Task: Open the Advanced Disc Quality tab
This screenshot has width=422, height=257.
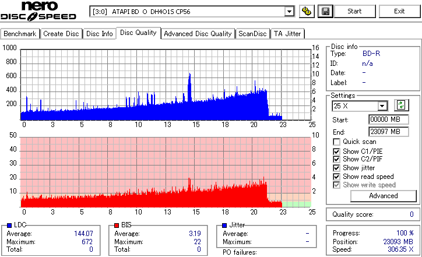Action: tap(198, 34)
